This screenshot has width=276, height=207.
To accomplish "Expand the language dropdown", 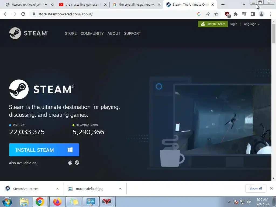I will tap(251, 24).
